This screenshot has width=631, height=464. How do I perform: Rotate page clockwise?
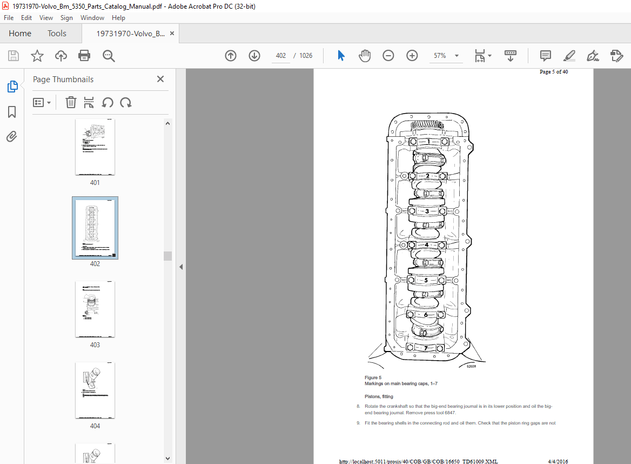pyautogui.click(x=126, y=102)
